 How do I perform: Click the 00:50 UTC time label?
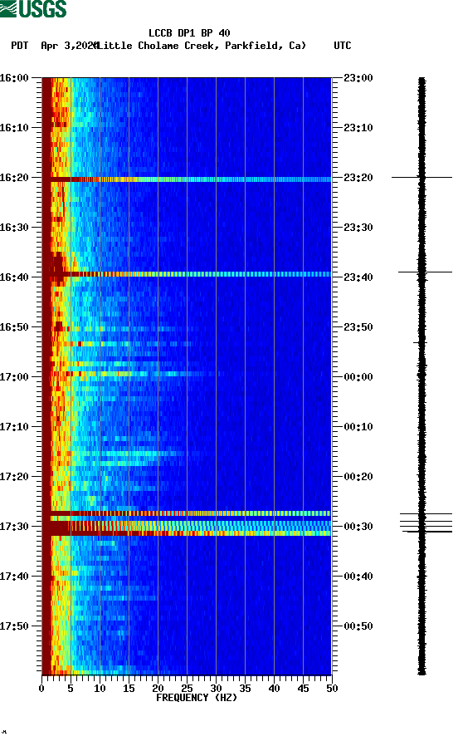pos(358,626)
